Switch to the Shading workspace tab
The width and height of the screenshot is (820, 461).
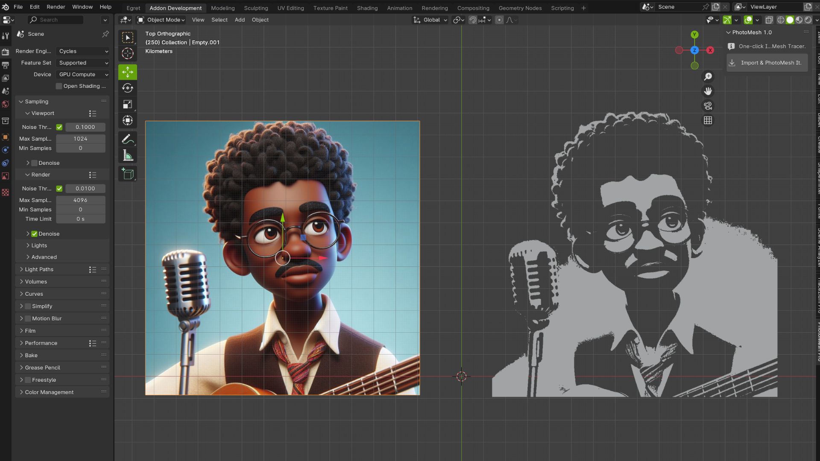pyautogui.click(x=367, y=8)
